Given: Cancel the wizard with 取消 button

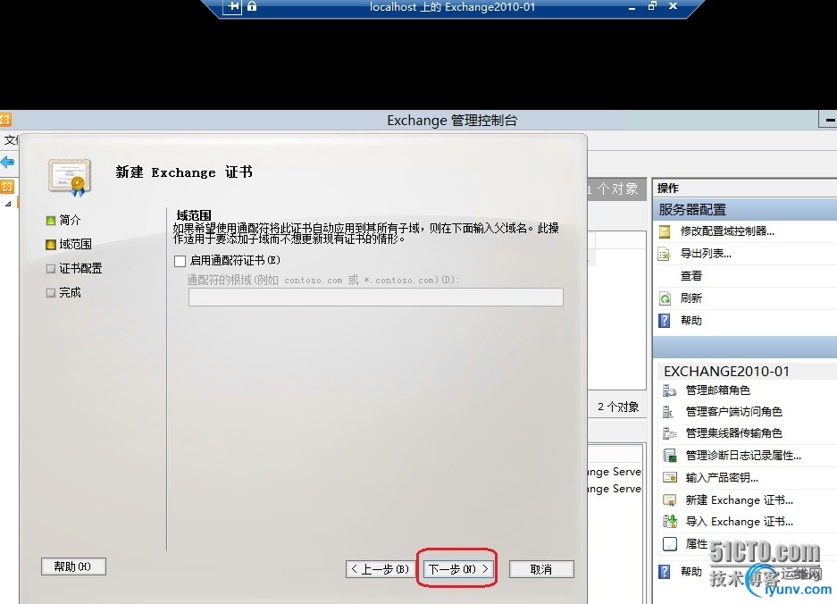Looking at the screenshot, I should tap(541, 569).
